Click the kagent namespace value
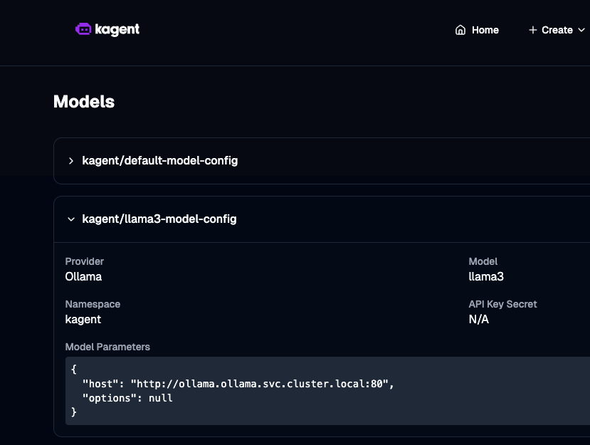The image size is (590, 445). tap(83, 319)
